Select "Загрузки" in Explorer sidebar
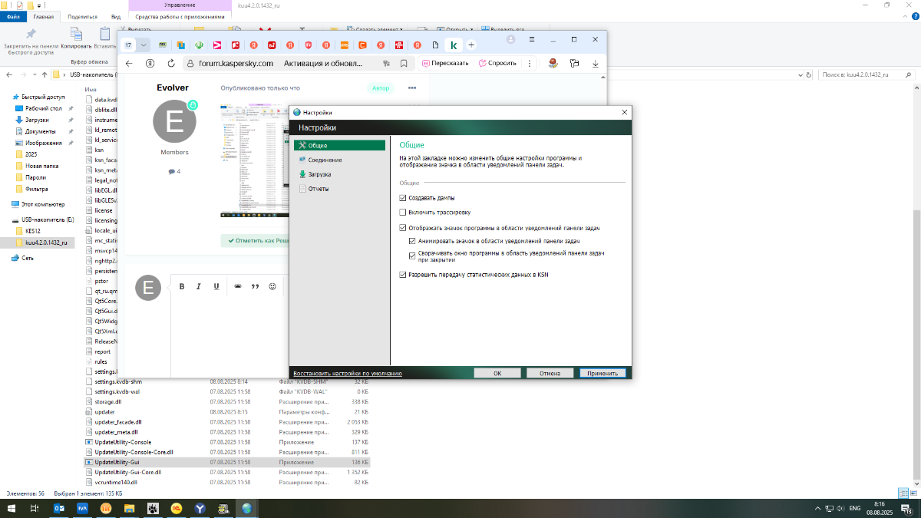 coord(37,120)
